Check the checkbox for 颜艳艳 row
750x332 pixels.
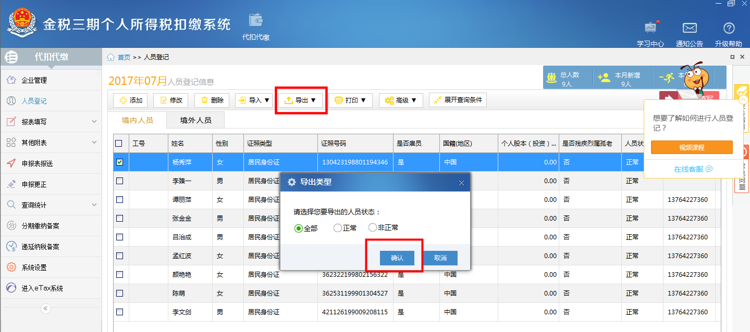[x=119, y=275]
